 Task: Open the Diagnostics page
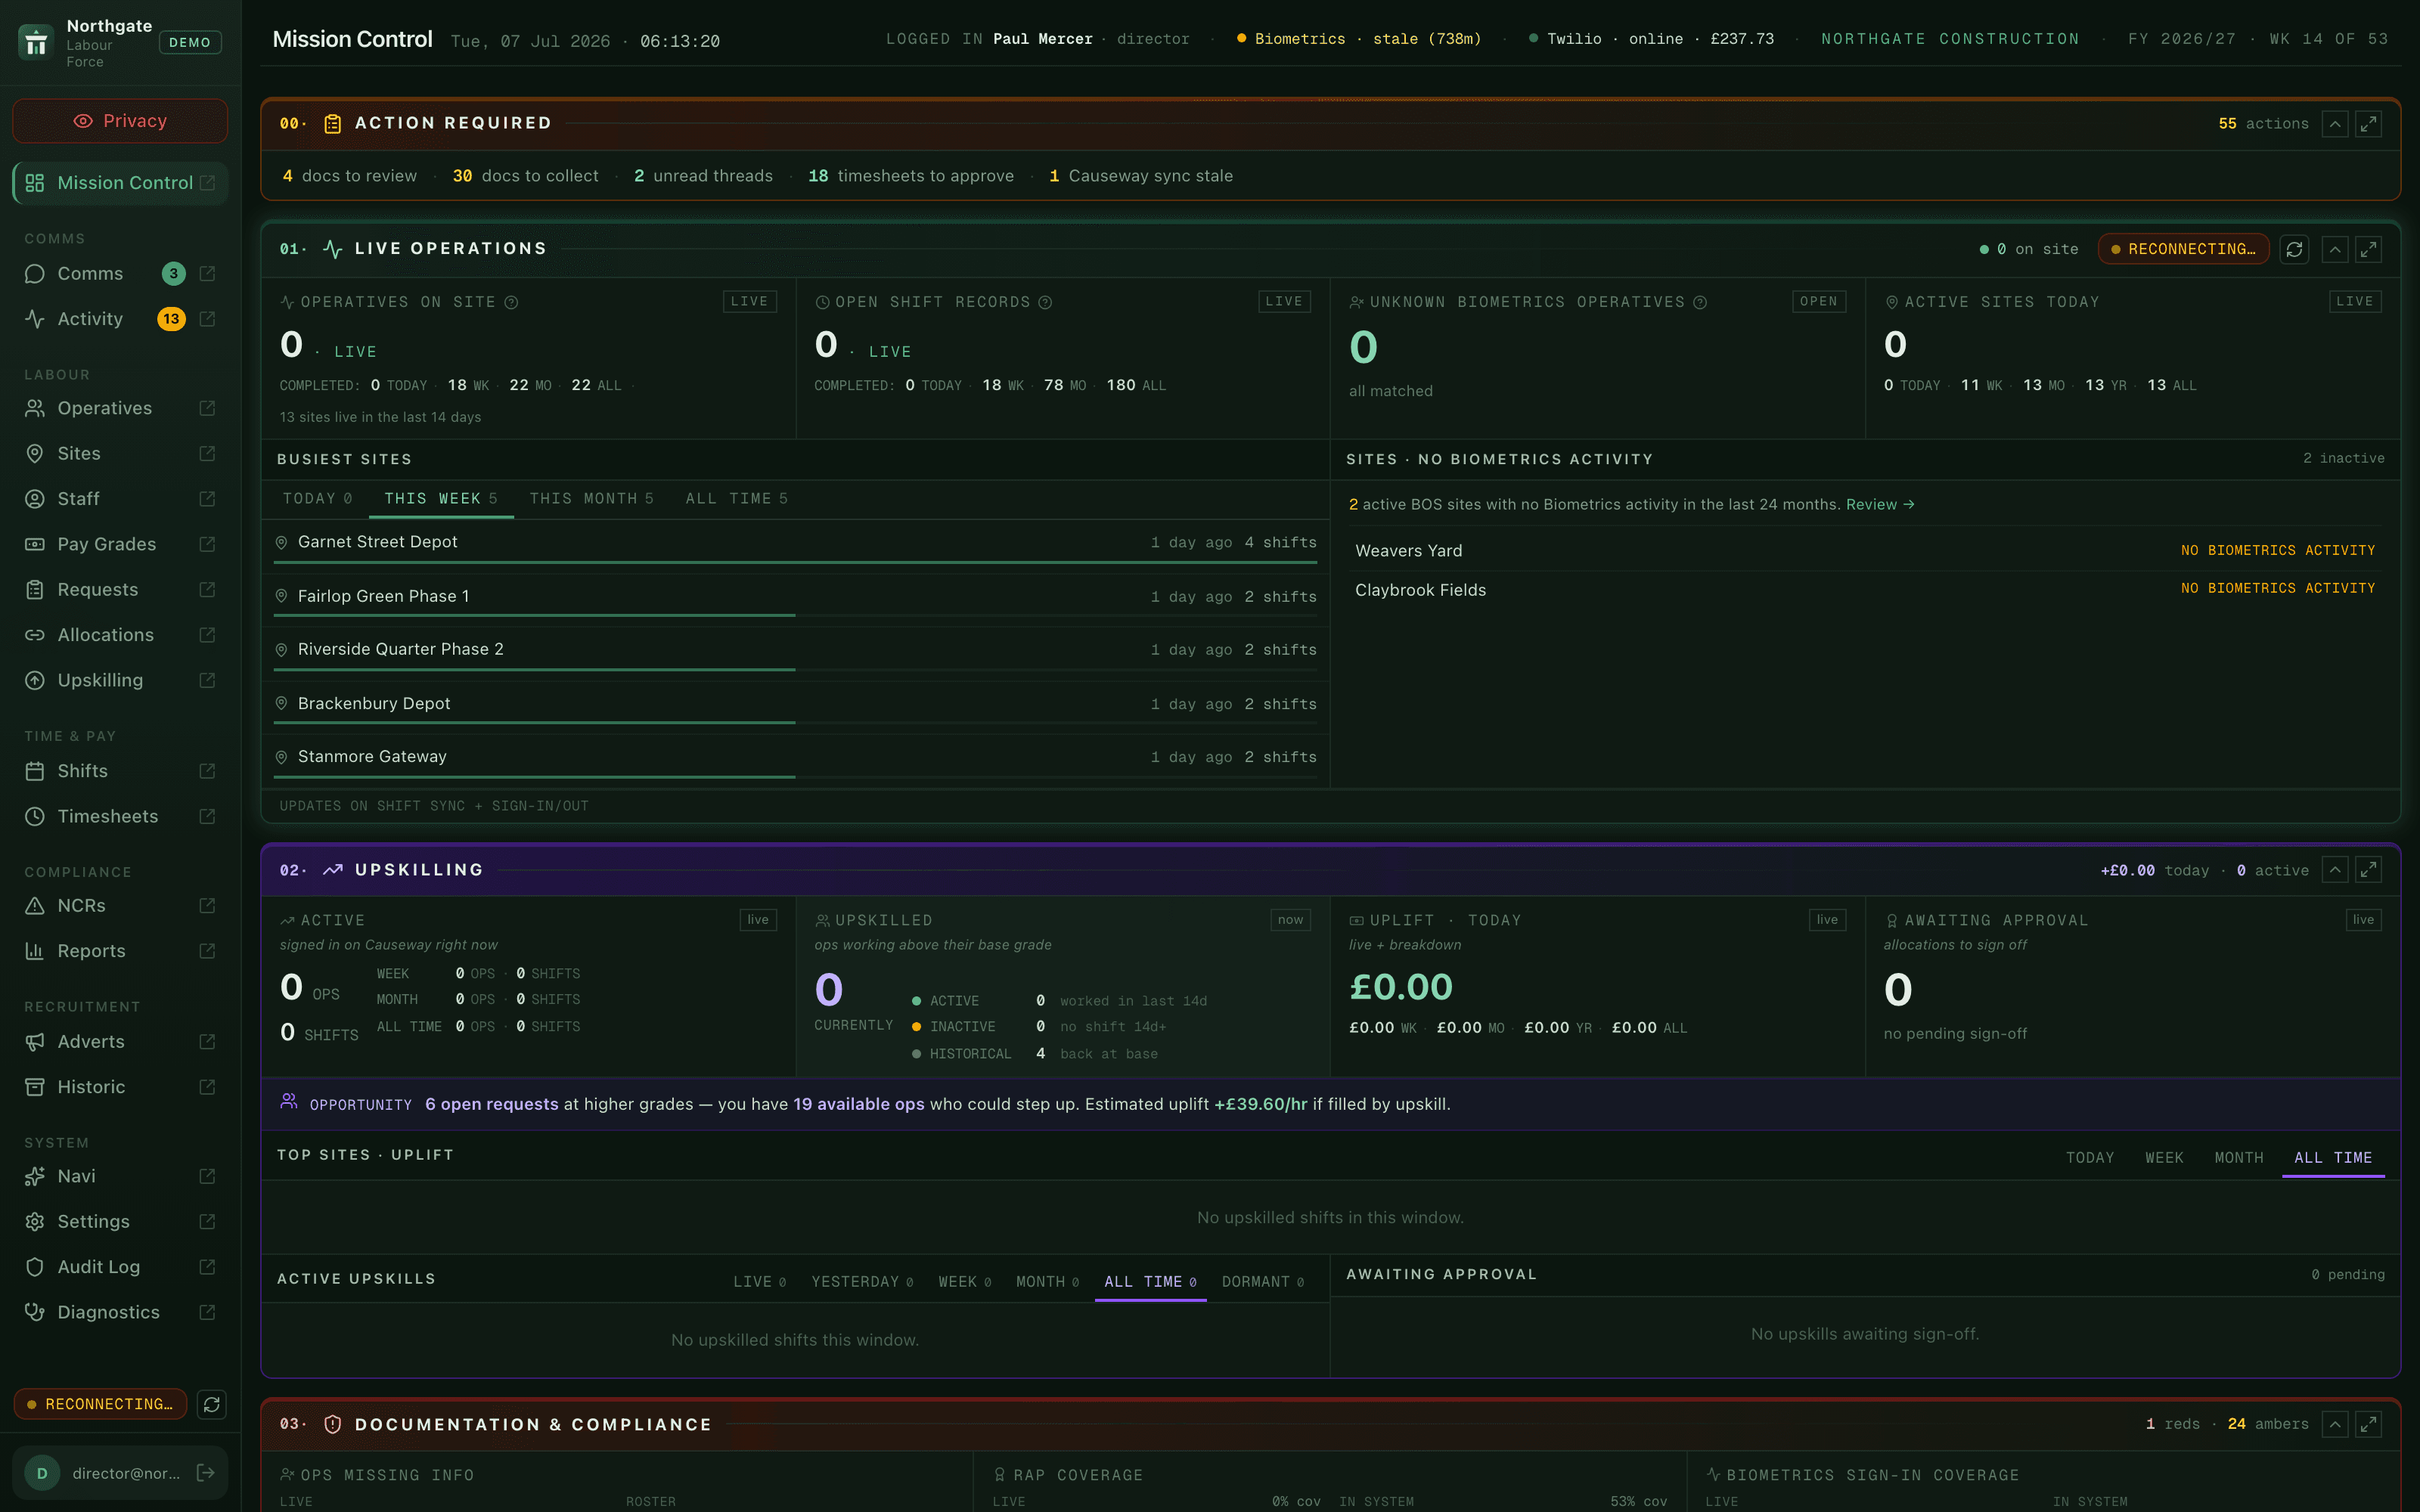108,1312
